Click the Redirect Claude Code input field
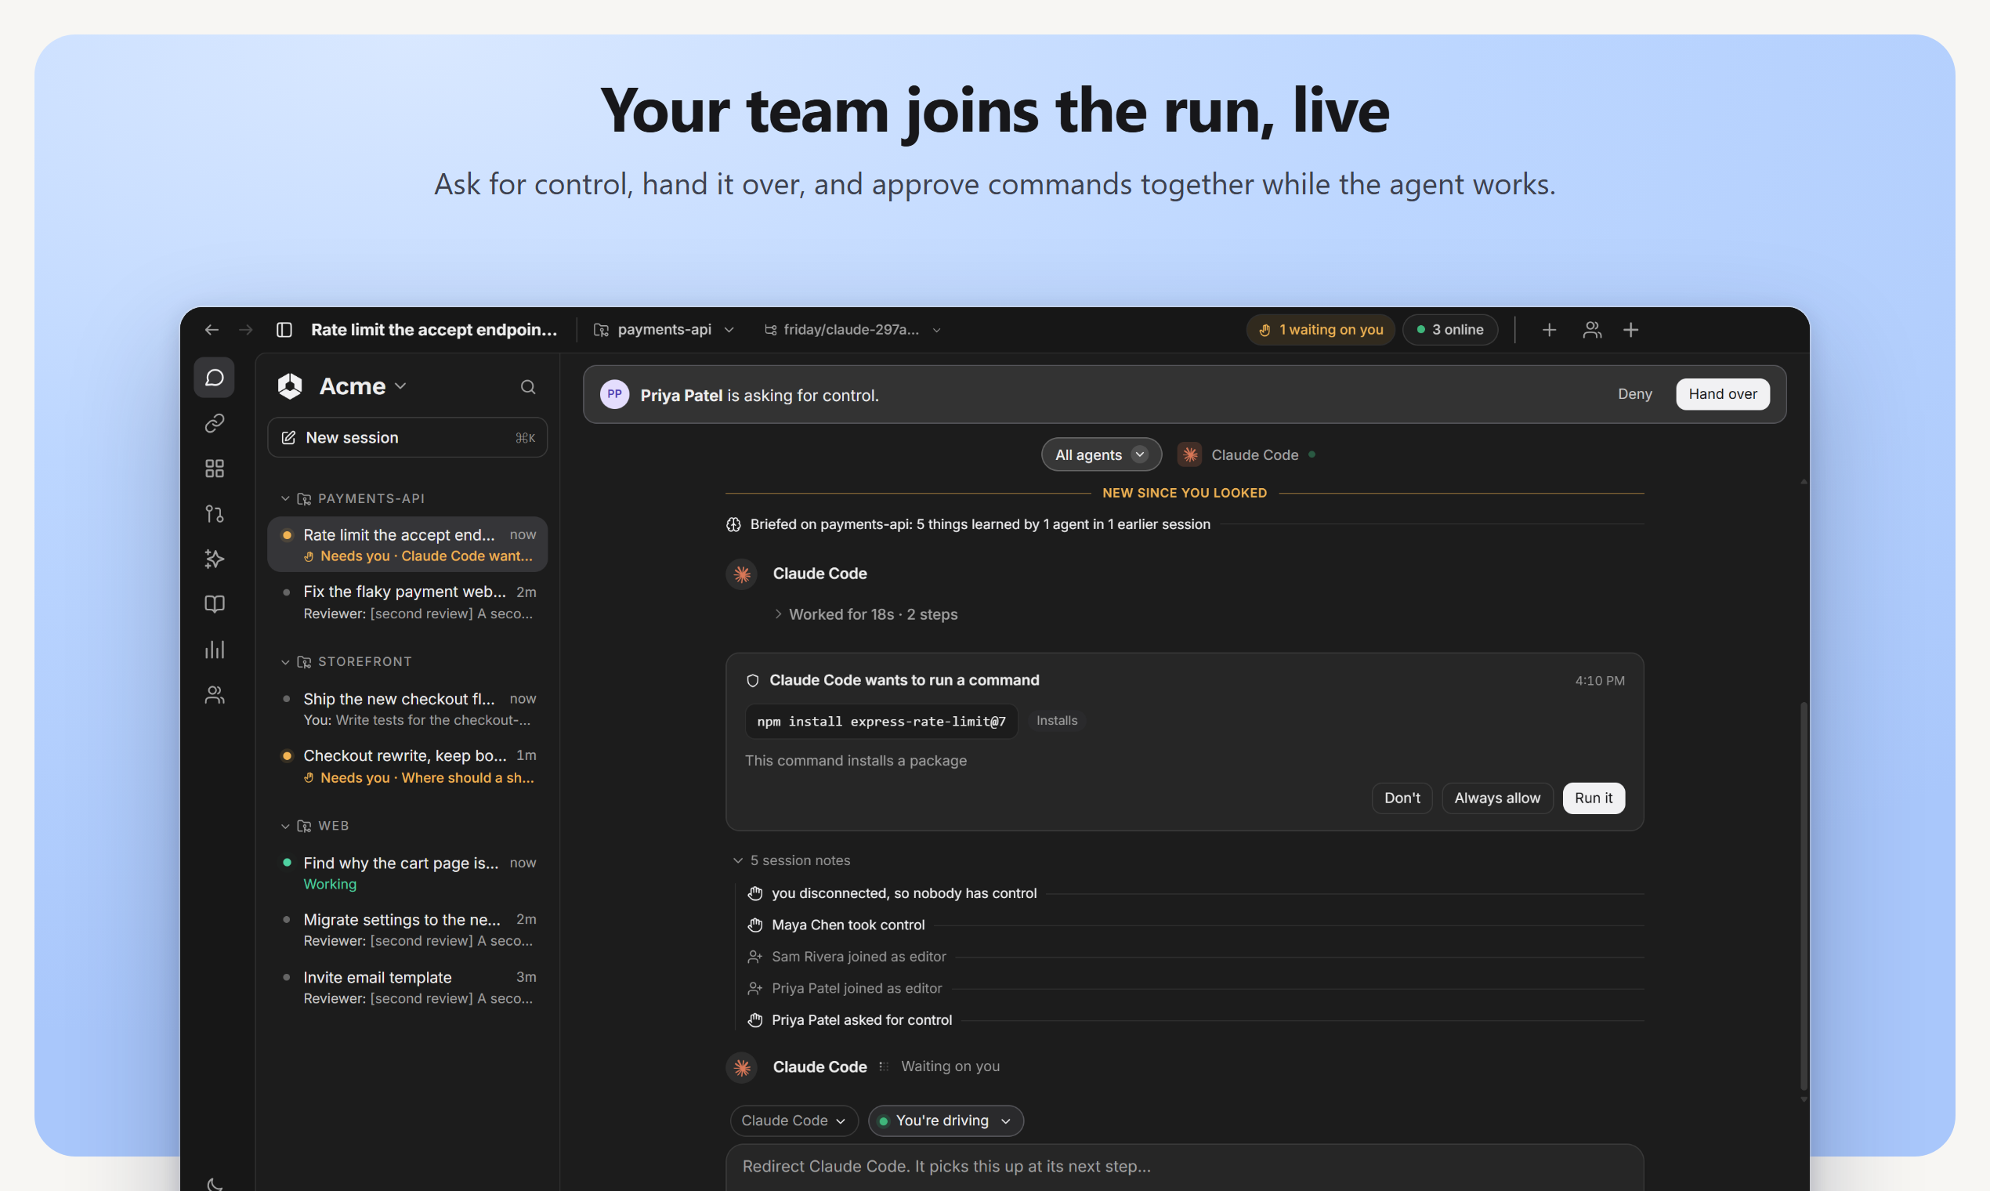This screenshot has height=1191, width=1990. (1185, 1166)
